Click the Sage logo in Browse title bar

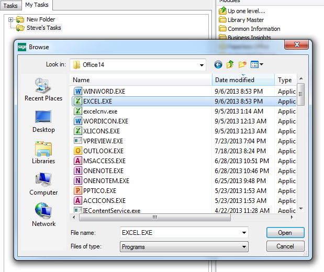22,47
